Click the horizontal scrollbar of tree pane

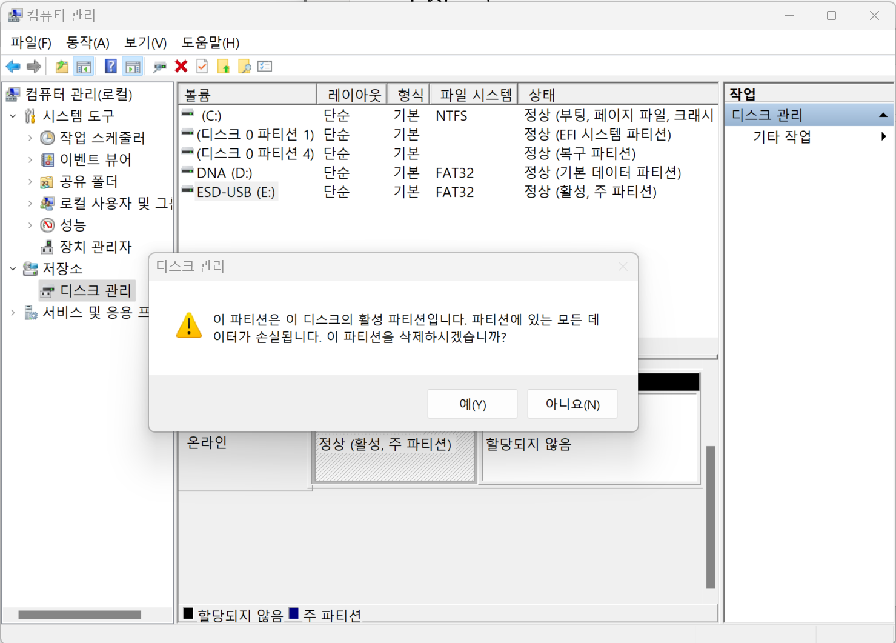(79, 615)
